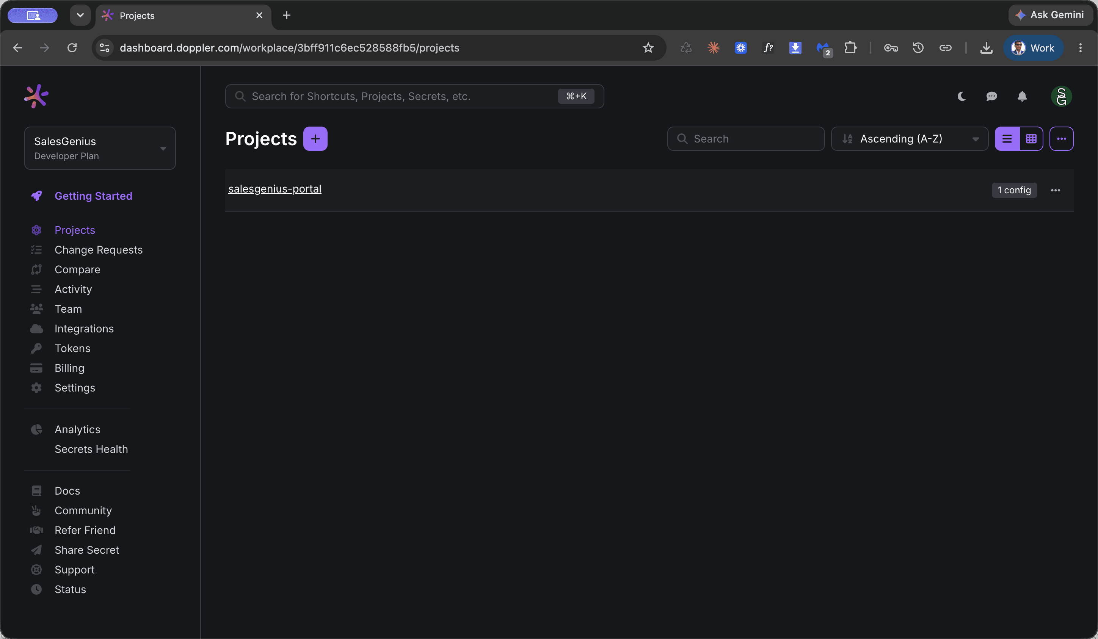Open Change Requests in sidebar
This screenshot has height=639, width=1098.
(99, 250)
